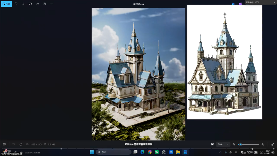Screen dimensions: 277x156
Task: Delete the photo using the trash icon
Action: 23,4
